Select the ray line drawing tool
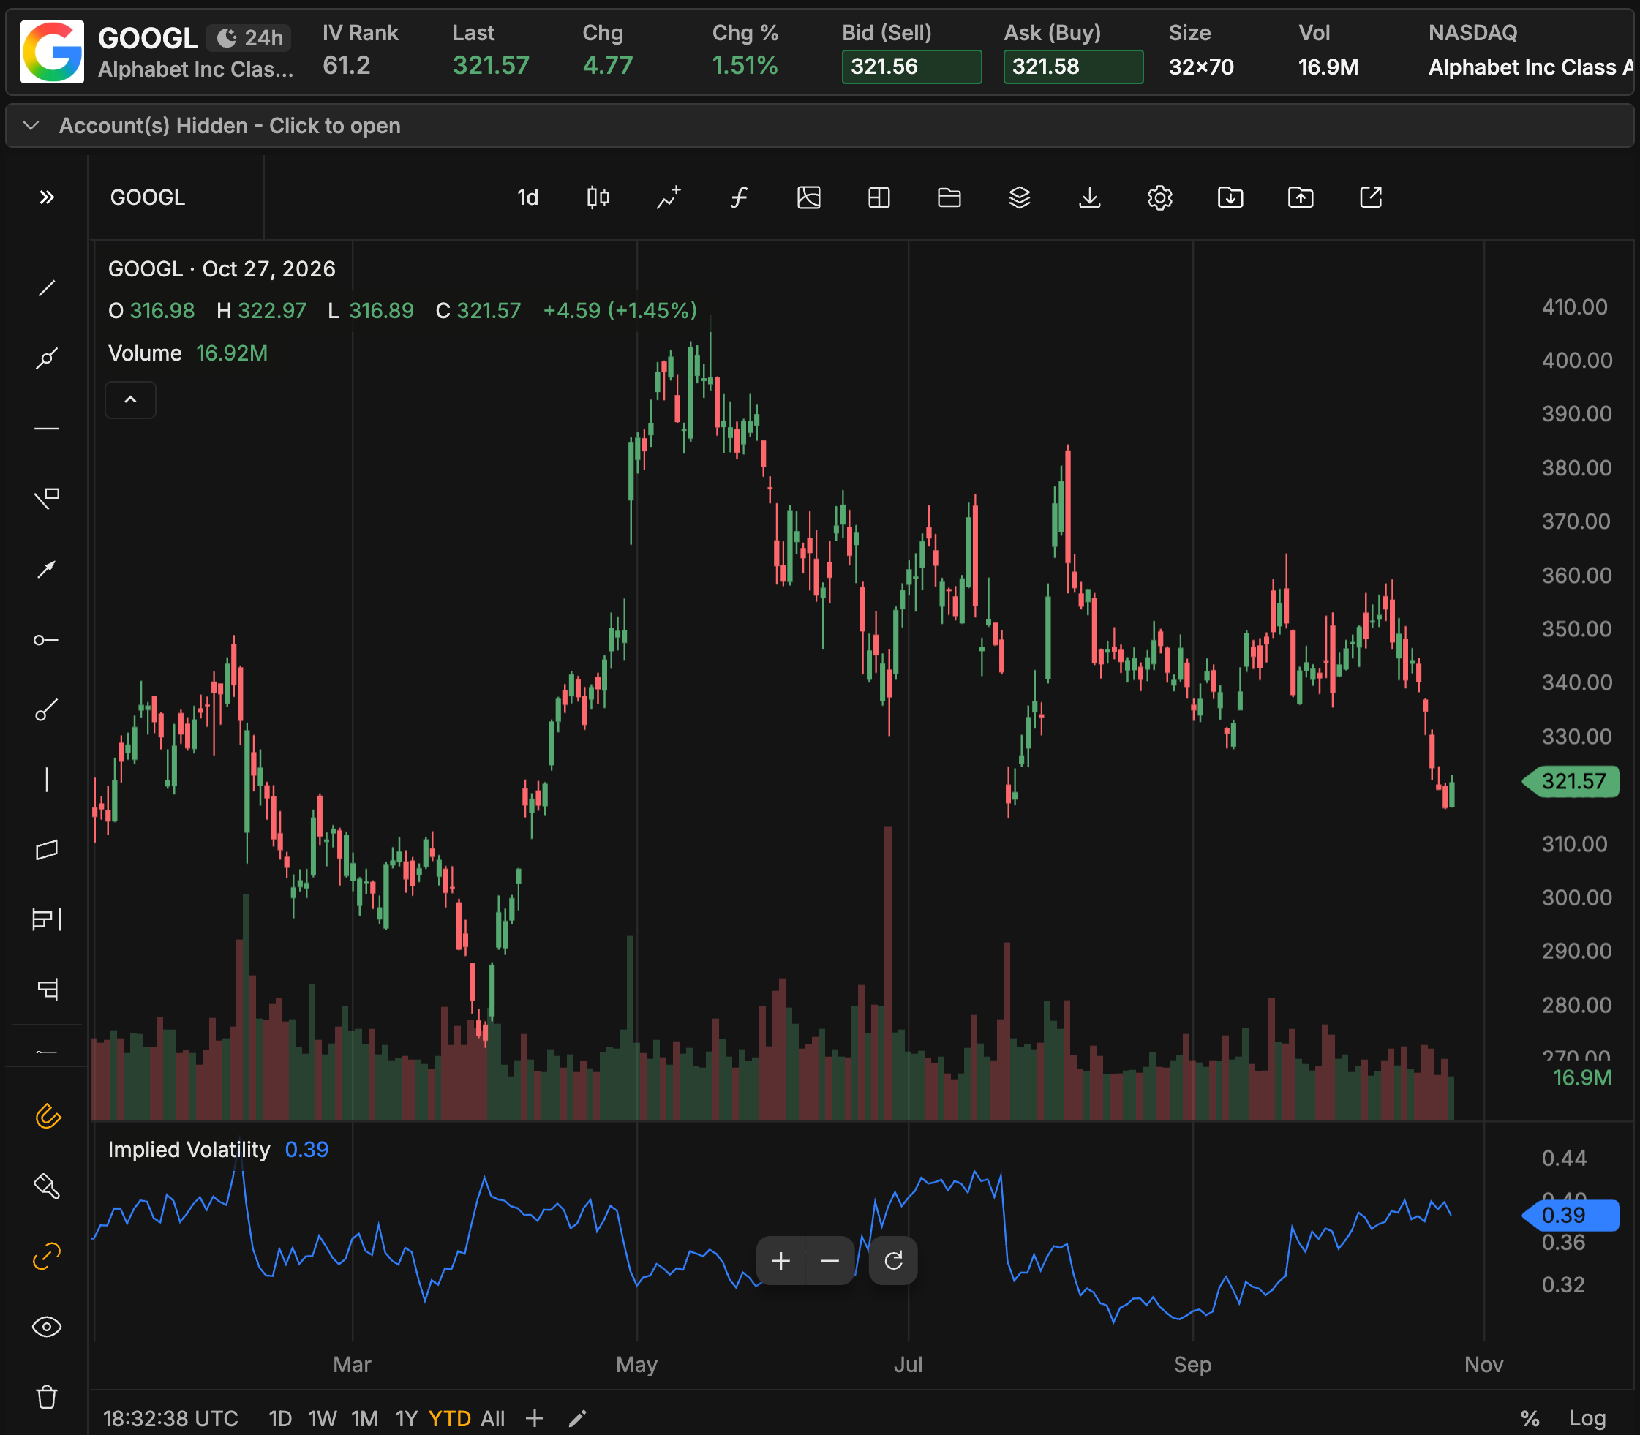The image size is (1640, 1435). click(46, 358)
